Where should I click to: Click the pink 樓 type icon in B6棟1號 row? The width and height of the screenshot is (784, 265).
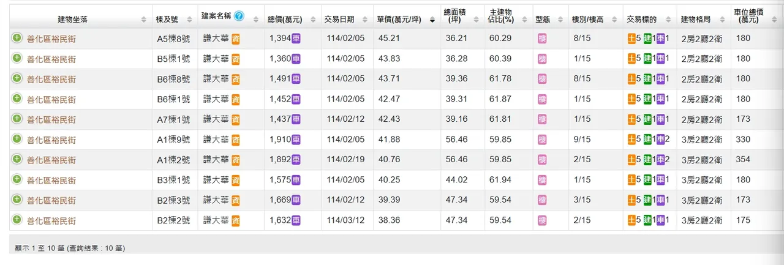(542, 99)
